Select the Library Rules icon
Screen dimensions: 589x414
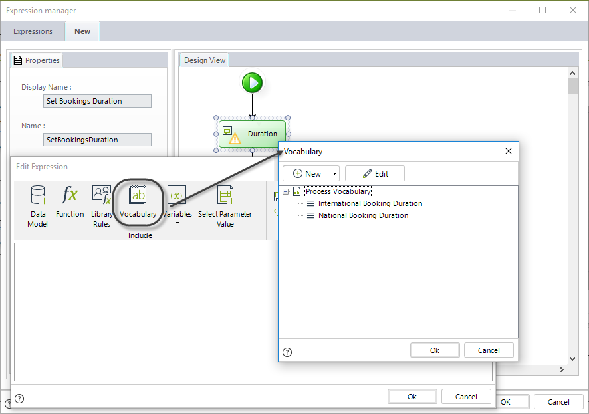pos(102,195)
